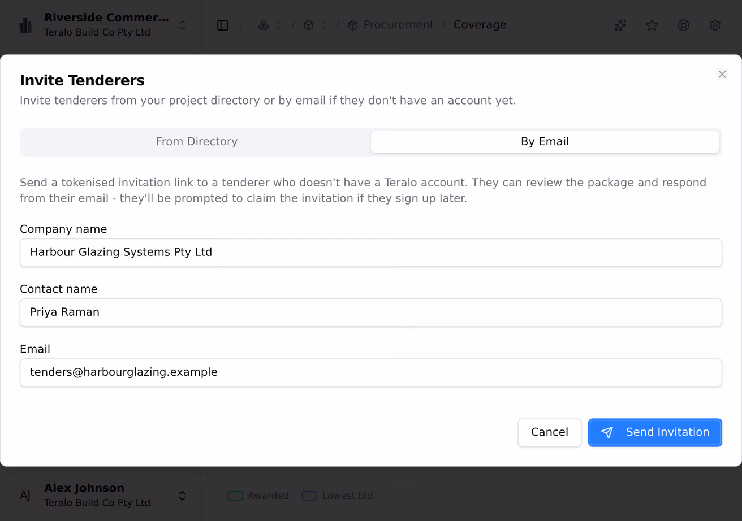Click the paper plane icon in Send Invitation
This screenshot has width=742, height=521.
pos(607,432)
